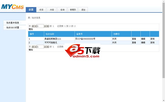Go to next page in bottom pager
This screenshot has width=165, height=102.
pyautogui.click(x=45, y=47)
